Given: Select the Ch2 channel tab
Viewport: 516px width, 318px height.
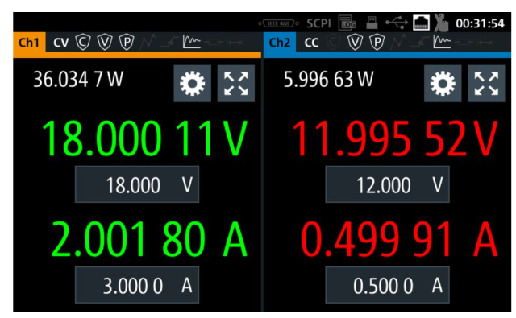Looking at the screenshot, I should (280, 43).
